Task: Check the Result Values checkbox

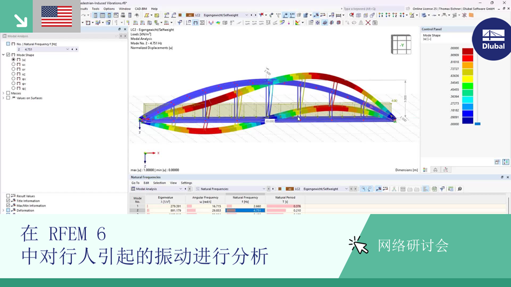Action: pos(8,196)
